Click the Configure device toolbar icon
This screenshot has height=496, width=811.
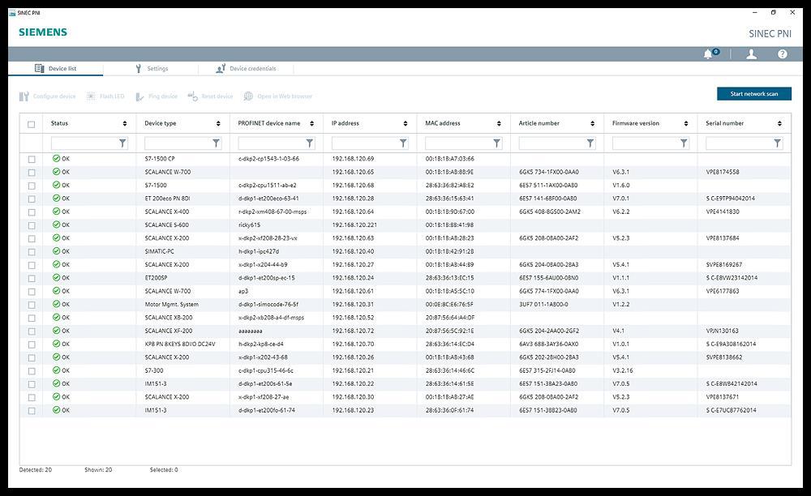tap(24, 96)
